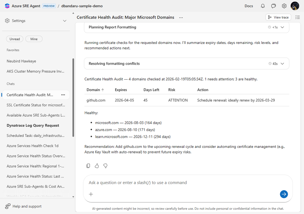Open the Azure SRE Sub-Agents & Cost Analysis chat
Image resolution: width=304 pixels, height=214 pixels.
click(x=36, y=187)
